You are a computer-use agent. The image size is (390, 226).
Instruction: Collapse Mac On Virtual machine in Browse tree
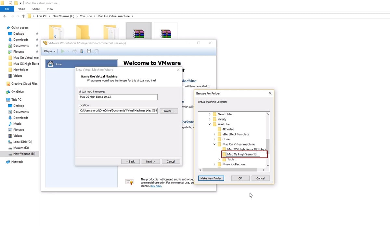[214, 144]
